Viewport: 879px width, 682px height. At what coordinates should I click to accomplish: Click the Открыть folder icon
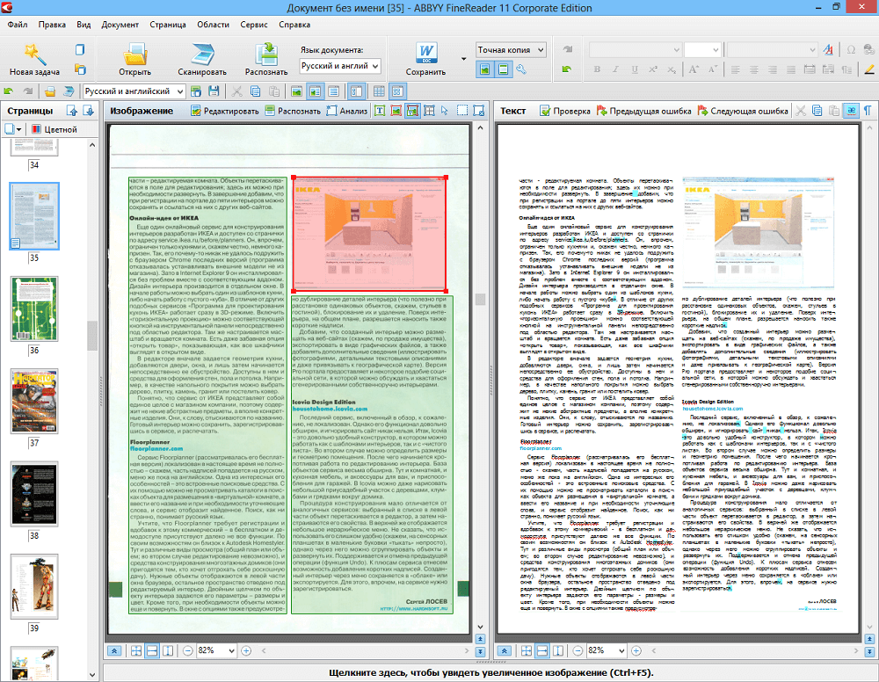pos(134,54)
